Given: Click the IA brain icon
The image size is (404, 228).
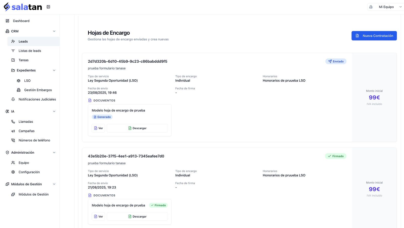Looking at the screenshot, I should [x=7, y=111].
